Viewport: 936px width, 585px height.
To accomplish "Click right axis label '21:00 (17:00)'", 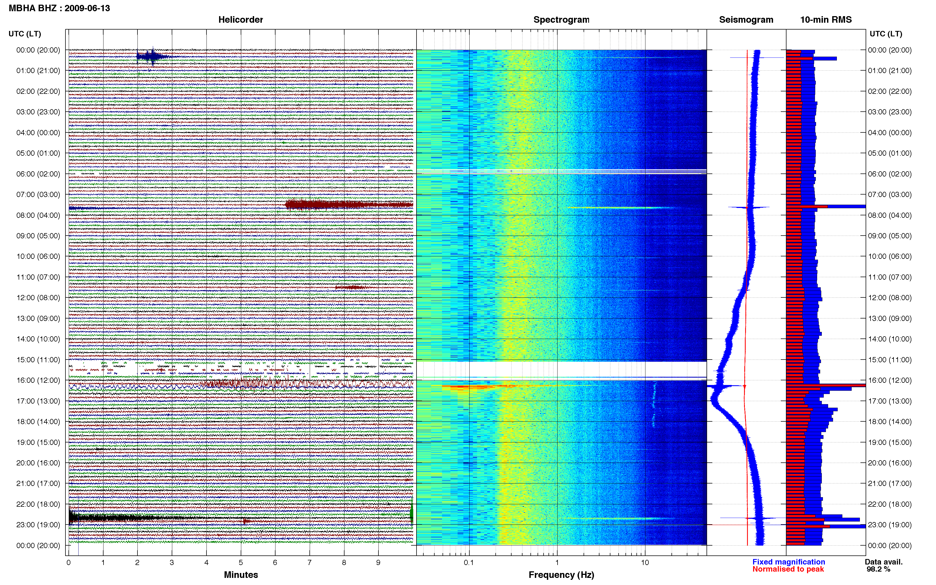I will tap(889, 484).
